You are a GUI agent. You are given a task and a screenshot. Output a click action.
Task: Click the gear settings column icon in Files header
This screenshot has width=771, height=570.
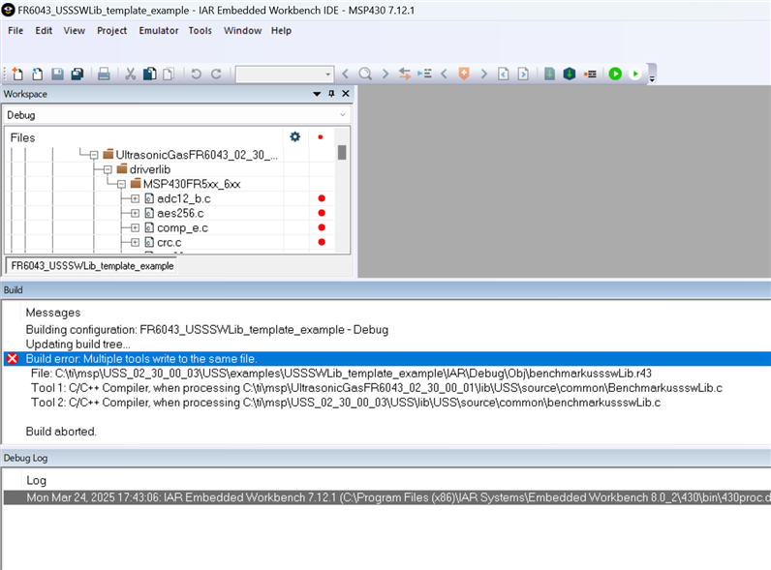[x=295, y=136]
